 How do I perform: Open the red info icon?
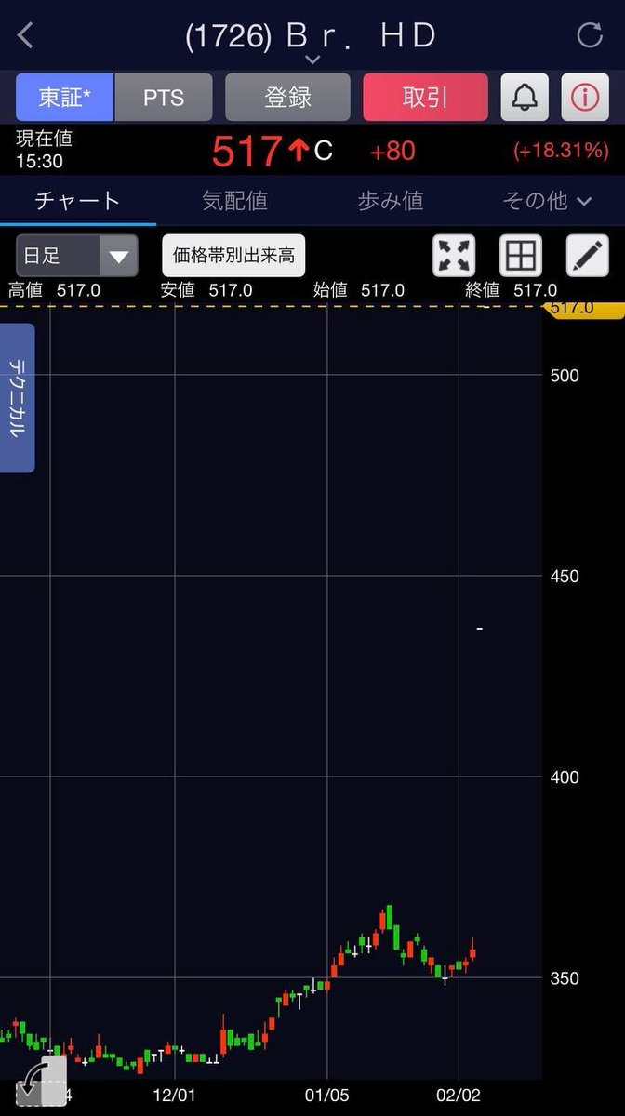tap(585, 97)
